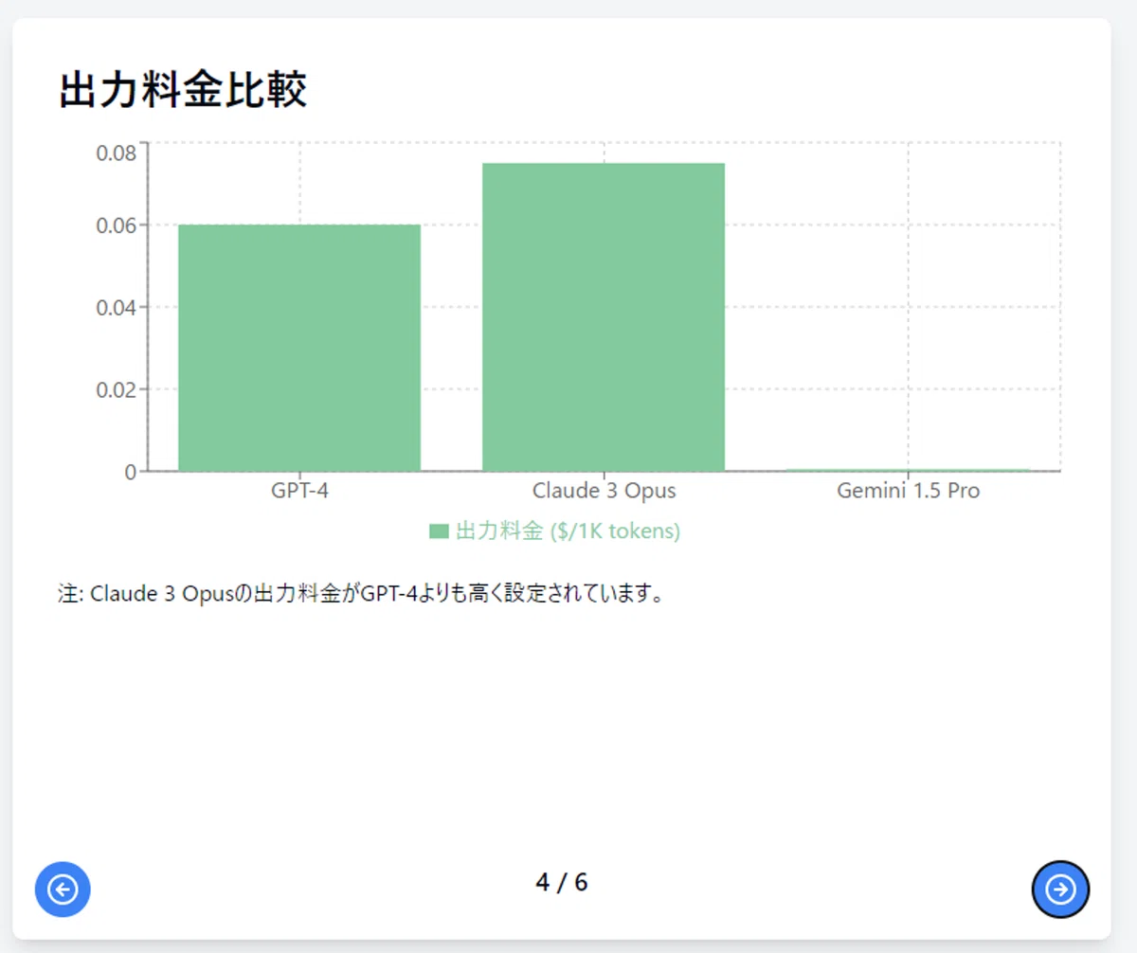Click the thin Gemini 1.5 Pro bar
This screenshot has height=953, width=1137.
(x=908, y=470)
